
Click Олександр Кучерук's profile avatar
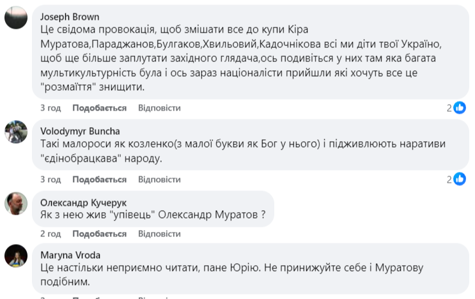(16, 203)
